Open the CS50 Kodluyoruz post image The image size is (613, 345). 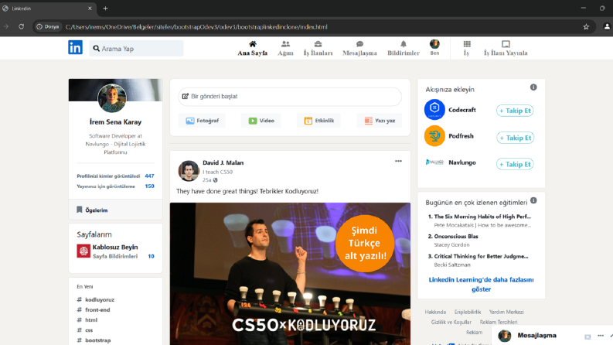[x=290, y=274]
